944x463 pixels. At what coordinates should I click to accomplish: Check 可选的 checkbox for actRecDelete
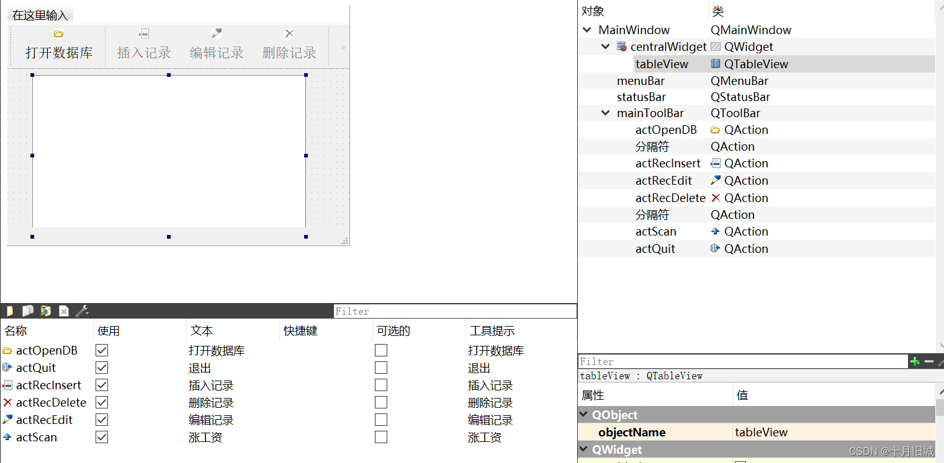(x=381, y=402)
